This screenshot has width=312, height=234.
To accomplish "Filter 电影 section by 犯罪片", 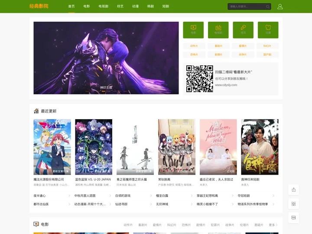I will [x=215, y=225].
